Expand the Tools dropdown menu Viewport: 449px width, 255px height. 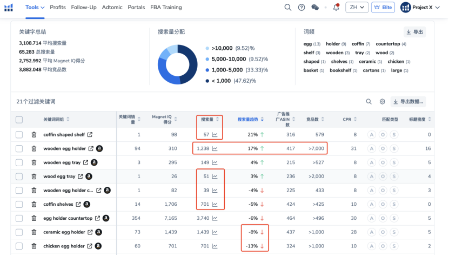[x=35, y=8]
